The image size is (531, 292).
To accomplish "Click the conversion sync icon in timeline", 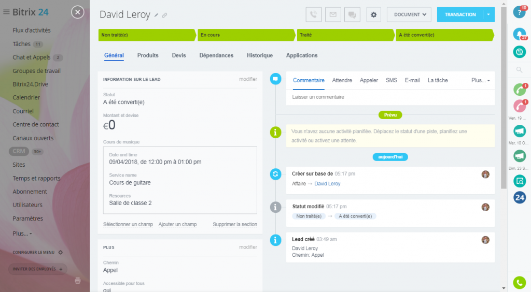I will point(275,174).
